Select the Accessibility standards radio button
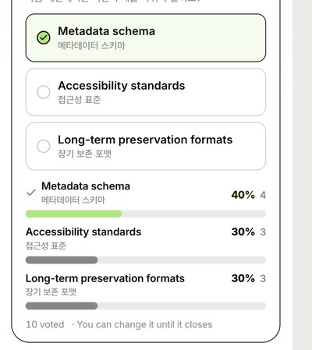The image size is (312, 350). tap(44, 92)
